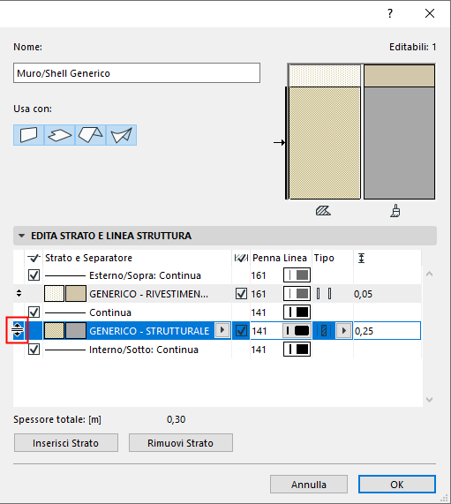The image size is (451, 504).
Task: Collapse the EDITA STRATO E LINEA STRUTTURA panel
Action: click(x=21, y=236)
